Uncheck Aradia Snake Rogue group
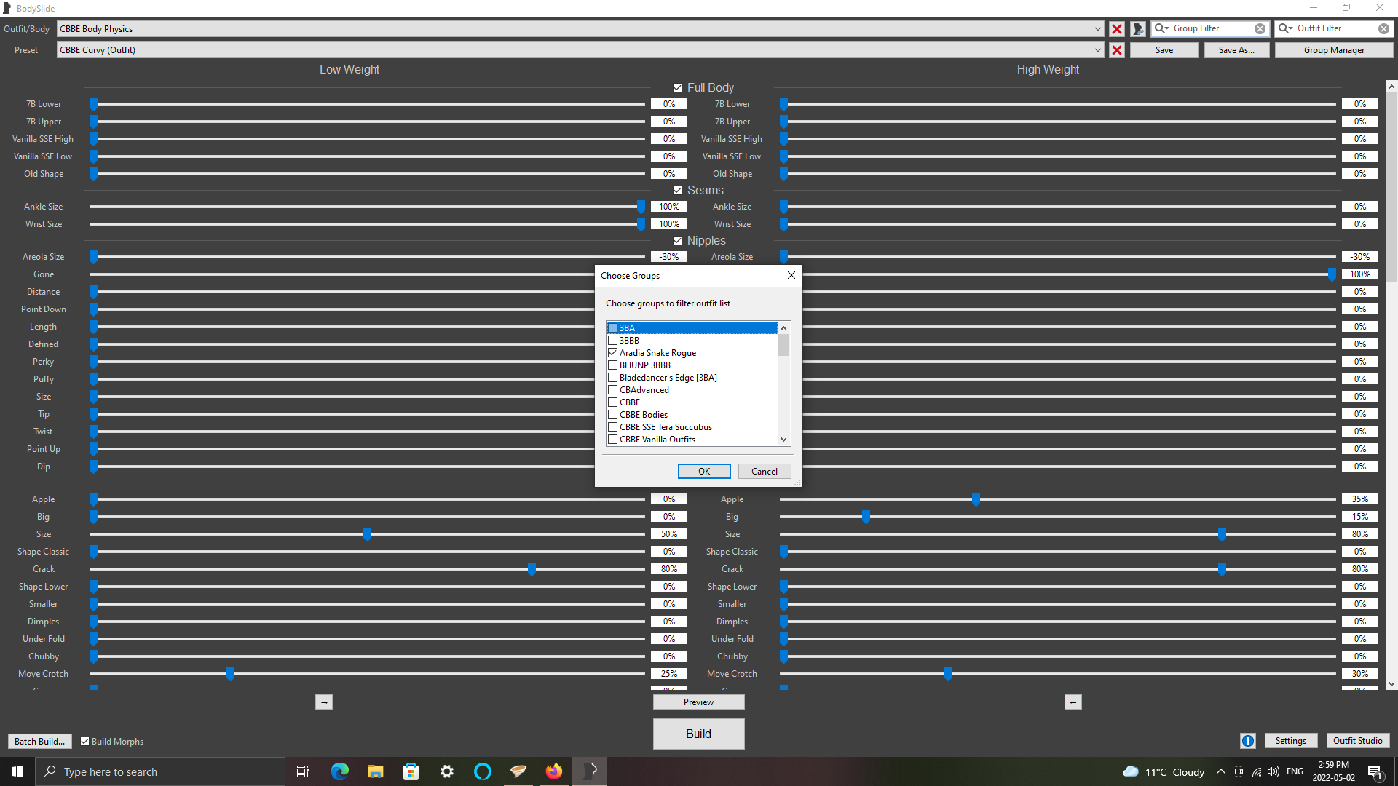The height and width of the screenshot is (786, 1398). tap(613, 353)
